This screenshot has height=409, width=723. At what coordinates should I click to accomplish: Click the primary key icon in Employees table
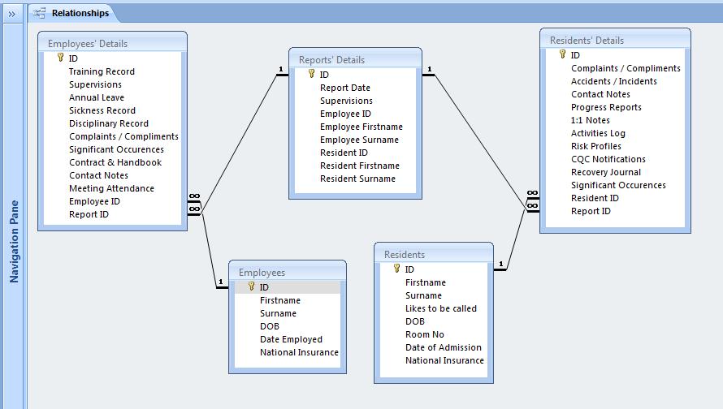[251, 286]
